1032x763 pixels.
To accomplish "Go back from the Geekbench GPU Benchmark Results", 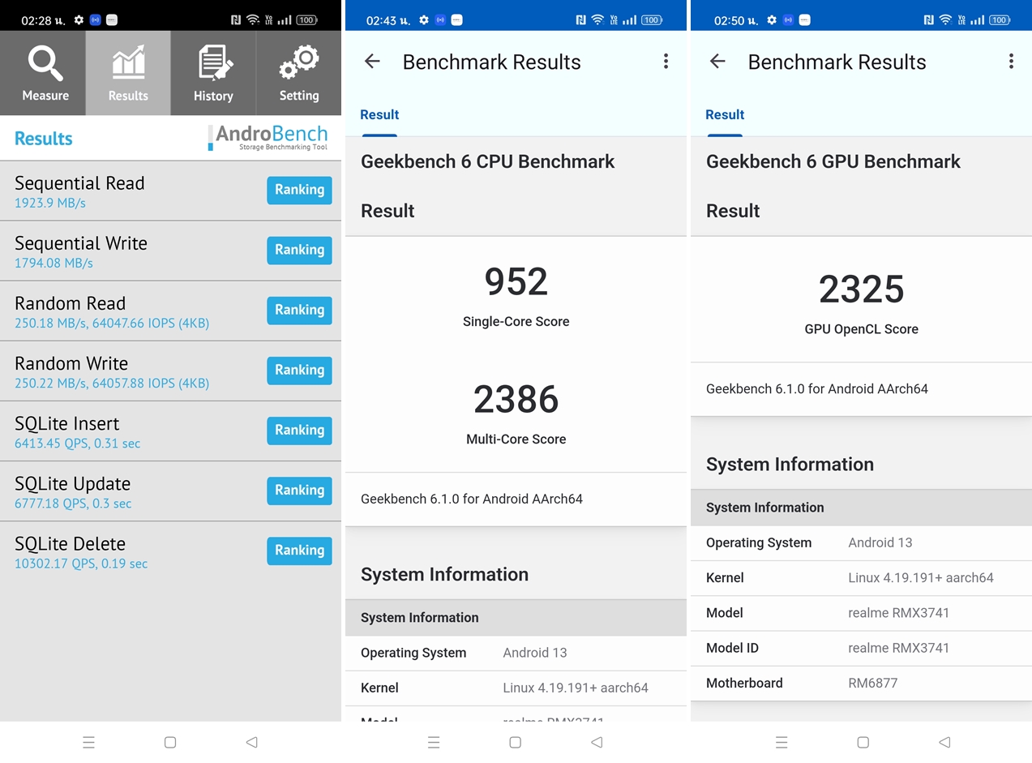I will [x=717, y=61].
